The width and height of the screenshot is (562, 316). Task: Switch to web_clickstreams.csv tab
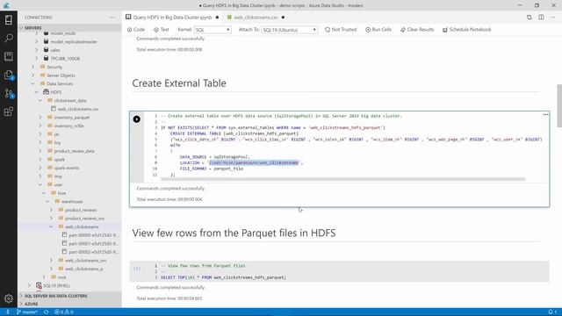256,18
